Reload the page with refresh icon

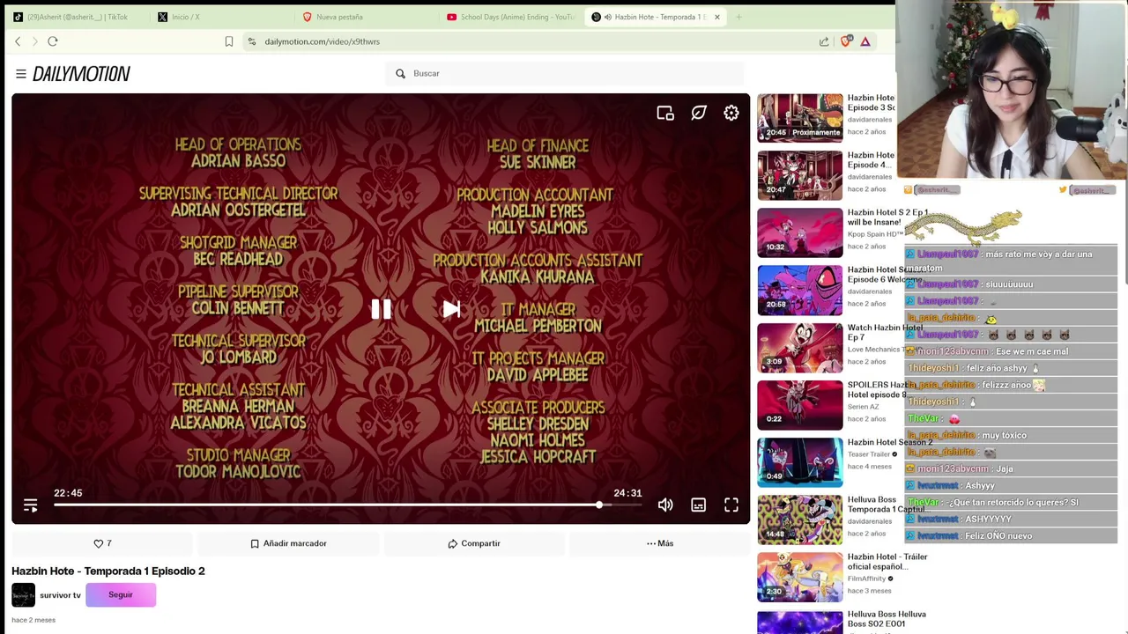coord(53,41)
